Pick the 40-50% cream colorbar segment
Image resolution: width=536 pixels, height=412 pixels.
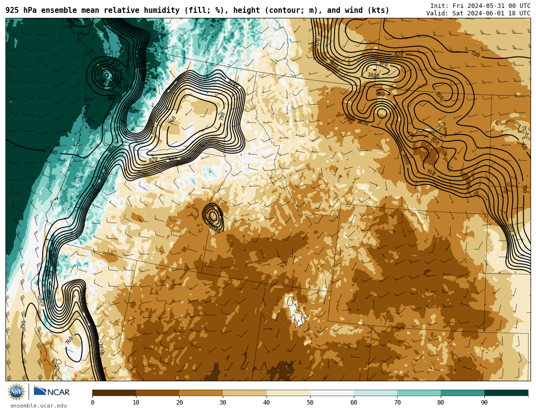click(288, 393)
